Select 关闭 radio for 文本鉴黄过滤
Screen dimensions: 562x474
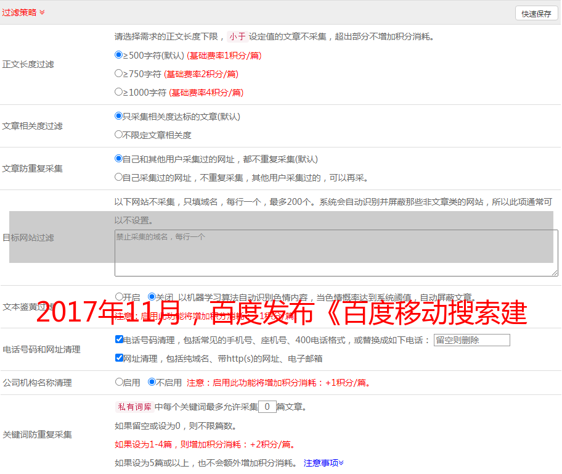(152, 297)
